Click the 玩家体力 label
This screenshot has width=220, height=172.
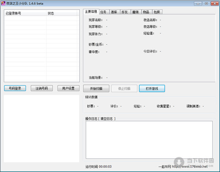coord(96,34)
